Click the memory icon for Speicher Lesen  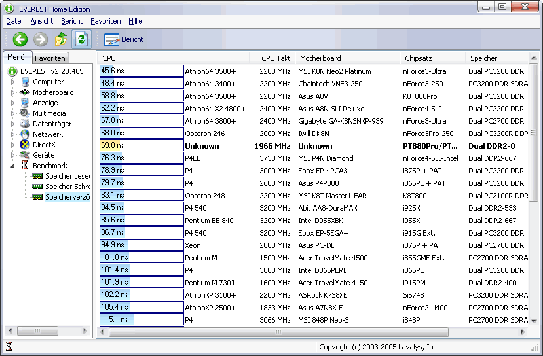(37, 176)
